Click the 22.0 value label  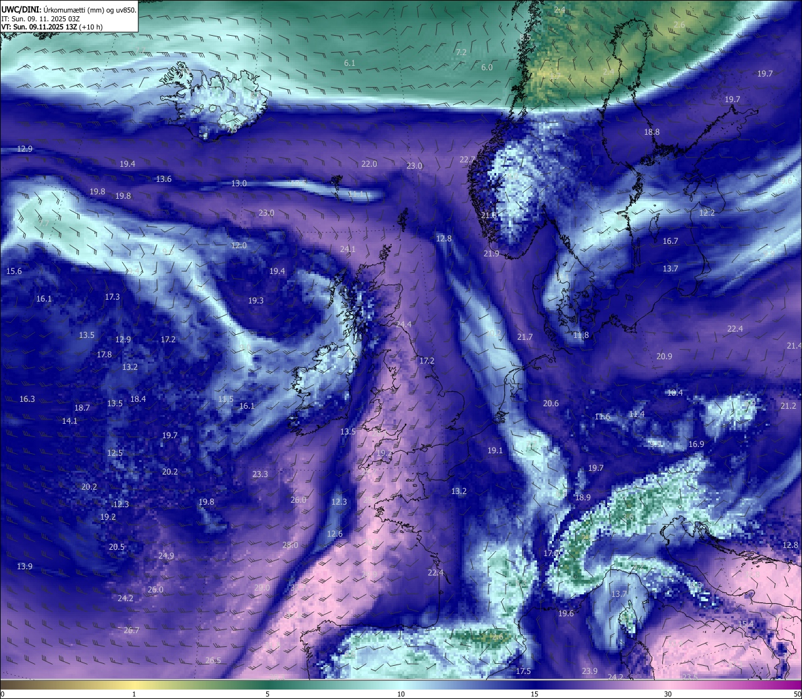(x=369, y=164)
